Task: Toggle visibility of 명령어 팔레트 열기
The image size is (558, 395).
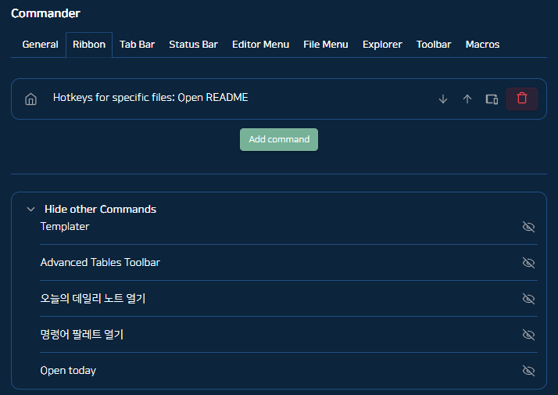Action: 528,335
